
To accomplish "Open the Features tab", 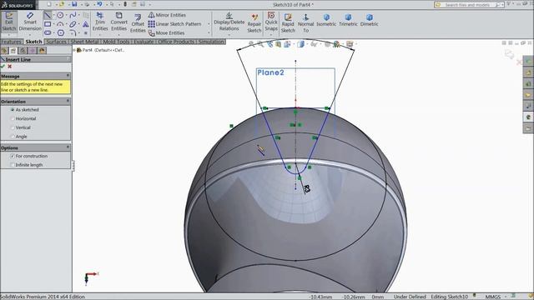I will point(11,42).
